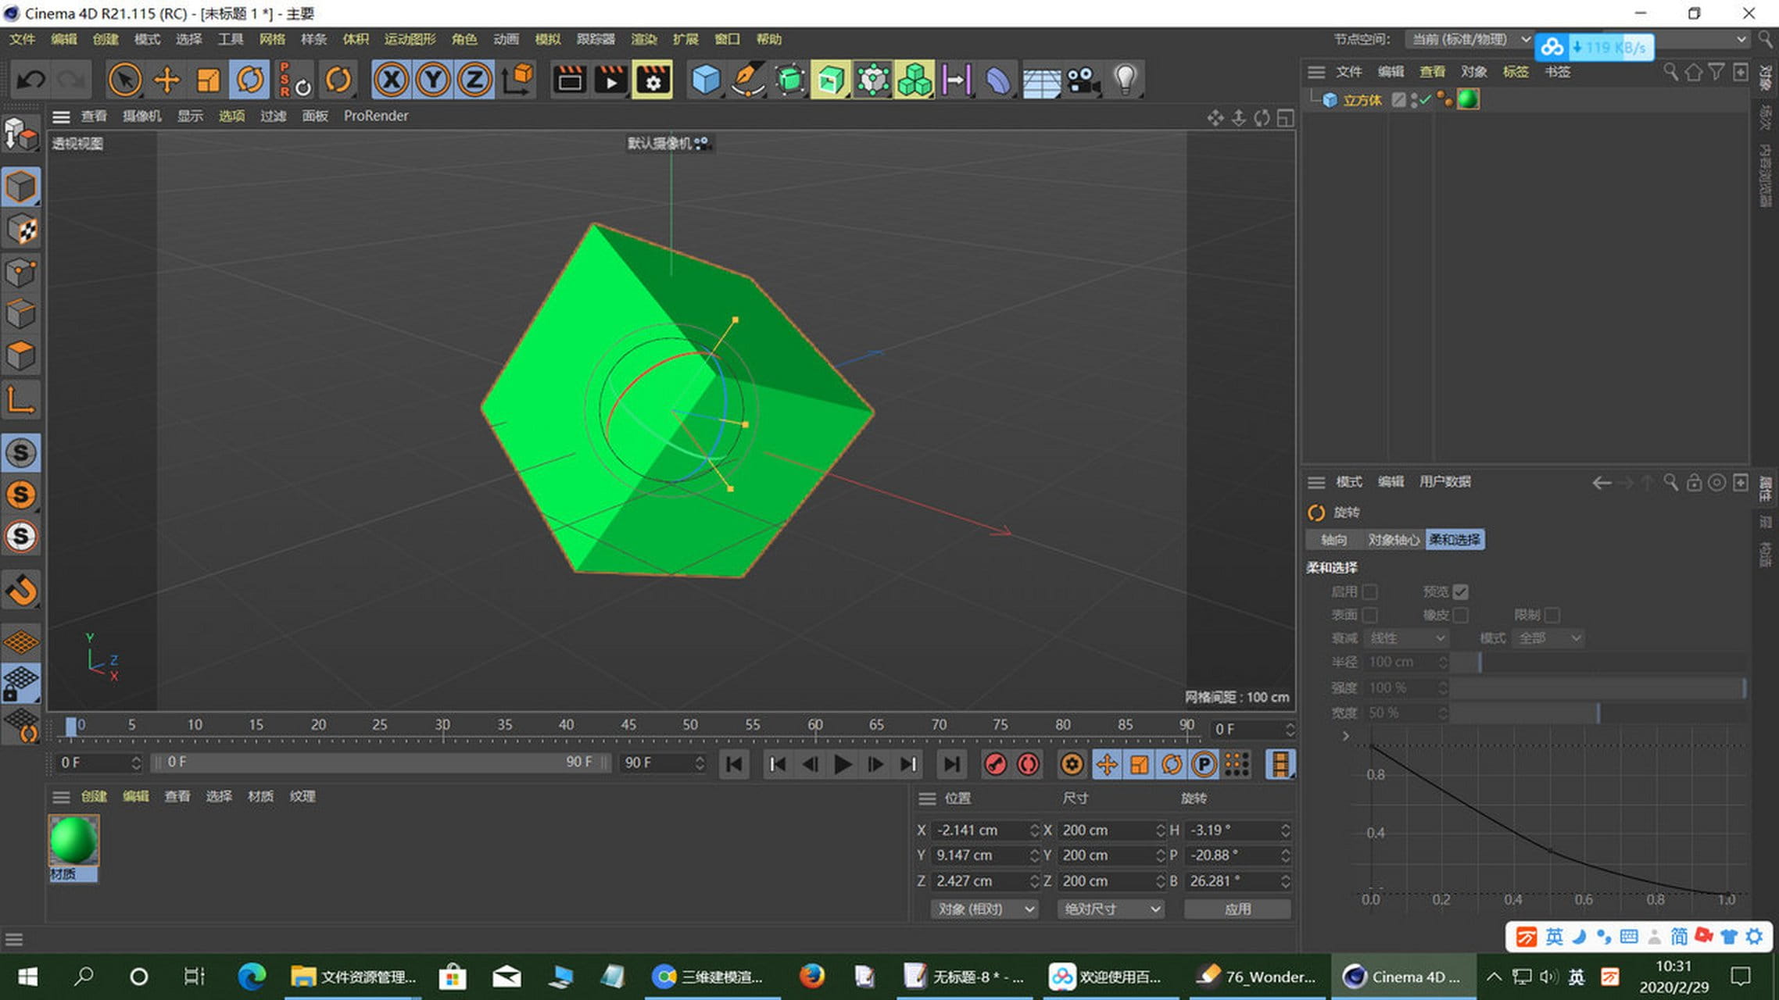This screenshot has height=1000, width=1779.
Task: Toggle position keyframe channel button
Action: pos(1106,764)
